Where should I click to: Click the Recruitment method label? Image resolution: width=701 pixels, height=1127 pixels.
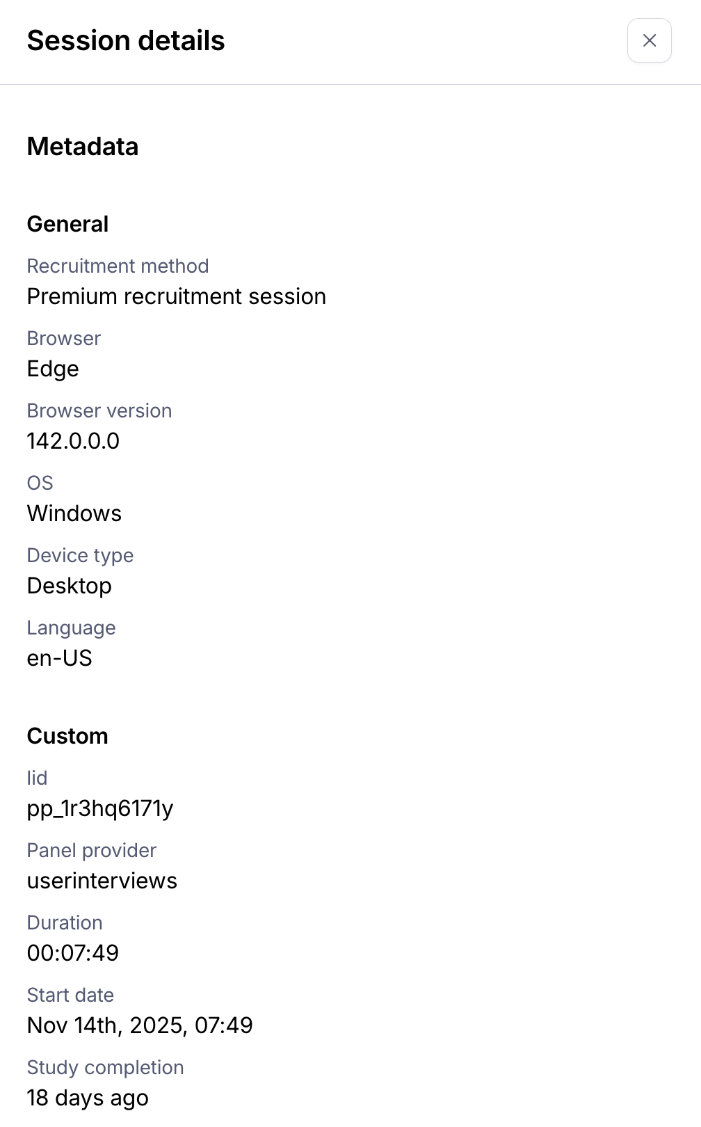[x=118, y=266]
